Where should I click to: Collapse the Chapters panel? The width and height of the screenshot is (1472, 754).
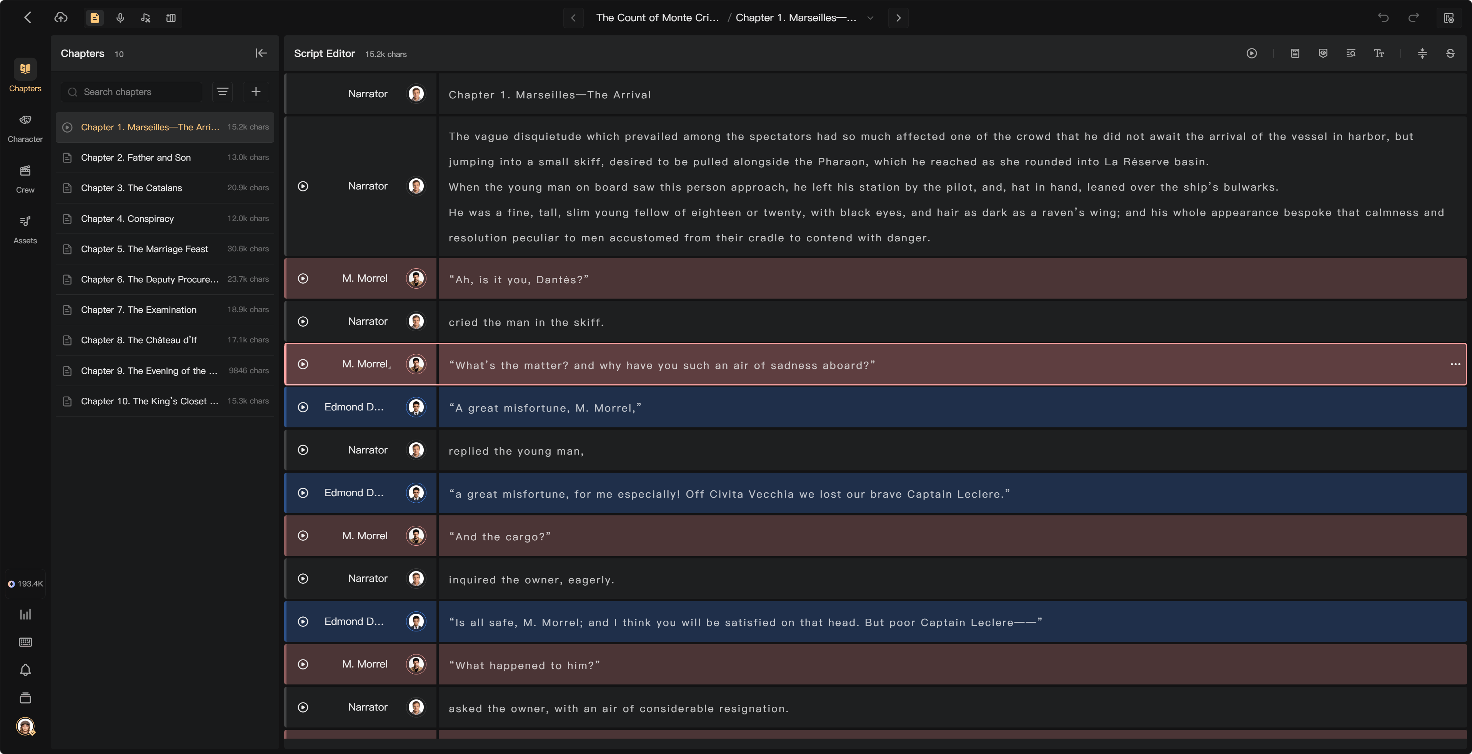[261, 53]
